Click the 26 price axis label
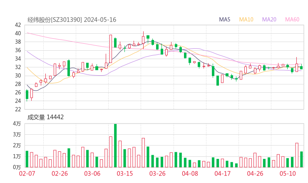This screenshot has width=308, height=183. tap(18, 92)
